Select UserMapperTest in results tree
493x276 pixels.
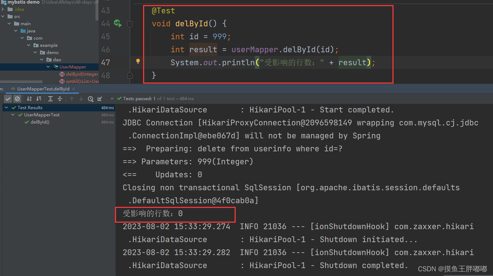(x=42, y=115)
